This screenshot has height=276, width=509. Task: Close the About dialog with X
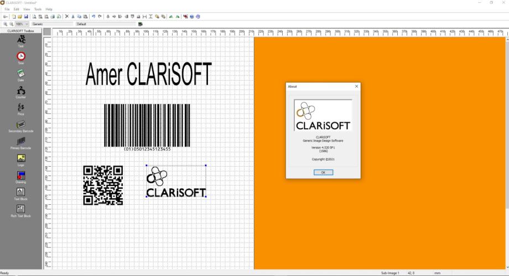356,86
